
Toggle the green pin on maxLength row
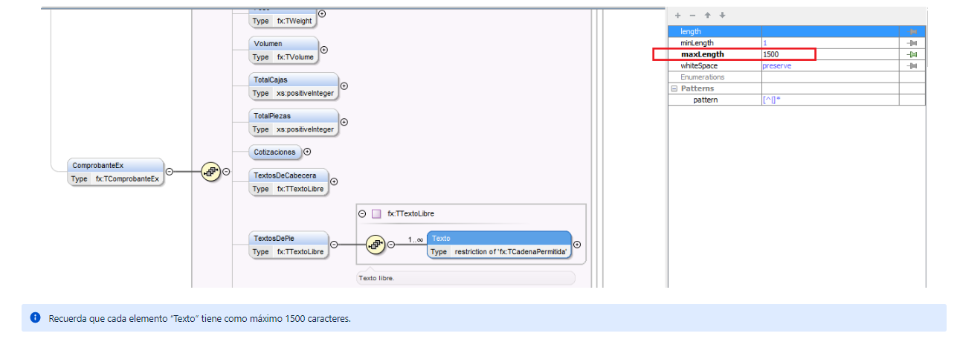click(912, 54)
